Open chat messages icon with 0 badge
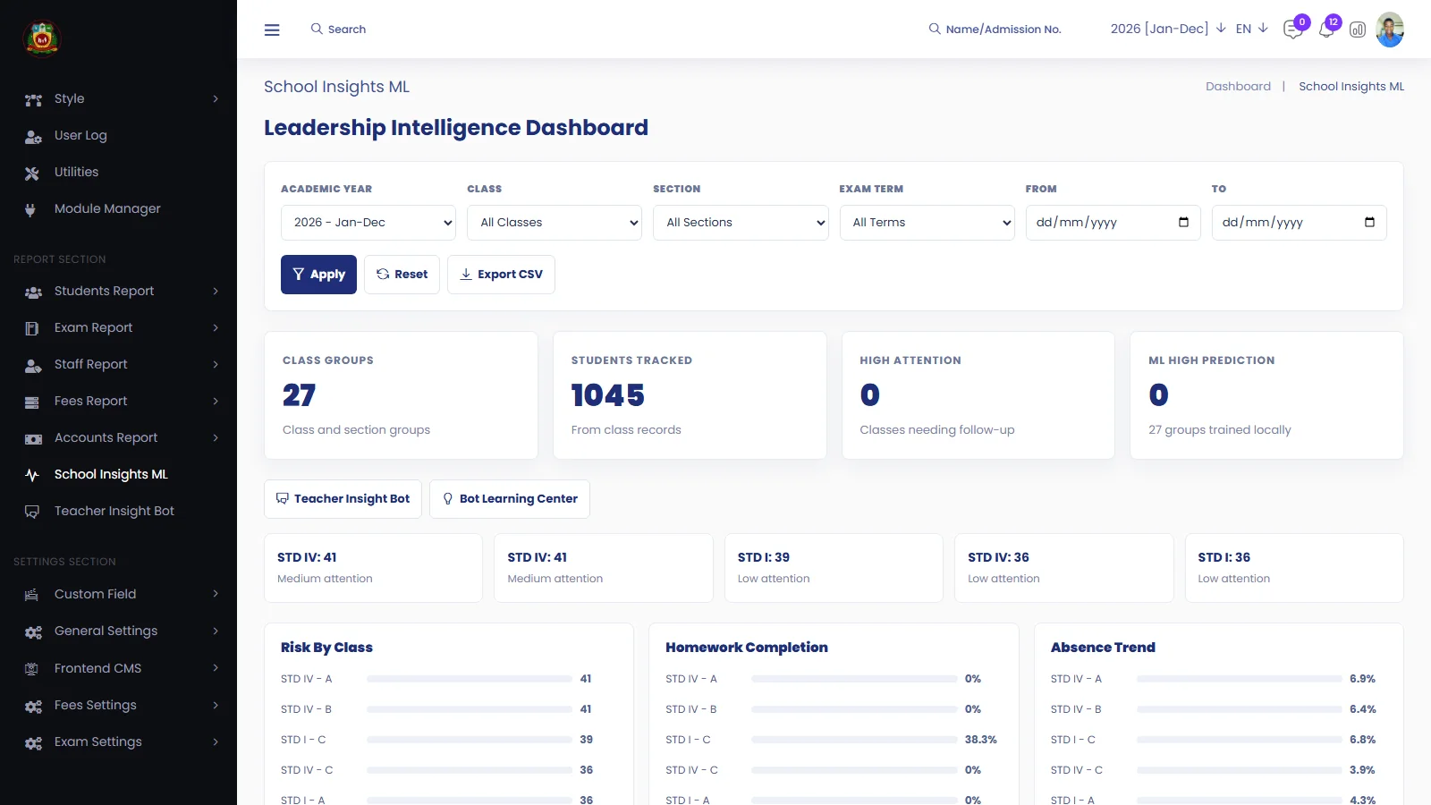Screen dimensions: 1431x805 [x=1293, y=30]
